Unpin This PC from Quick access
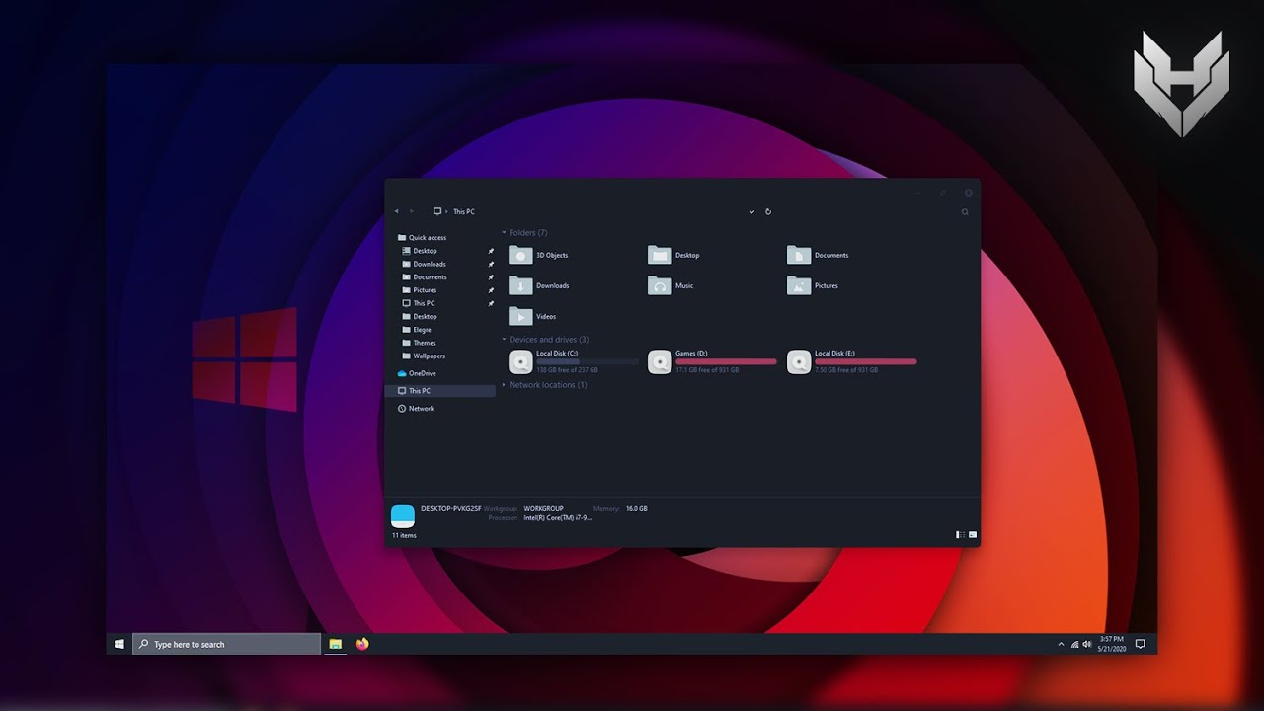Viewport: 1264px width, 711px height. click(x=491, y=303)
